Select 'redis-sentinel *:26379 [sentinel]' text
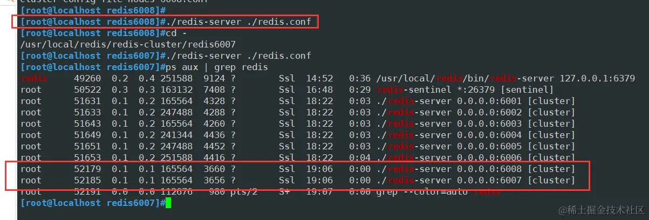 [x=465, y=90]
